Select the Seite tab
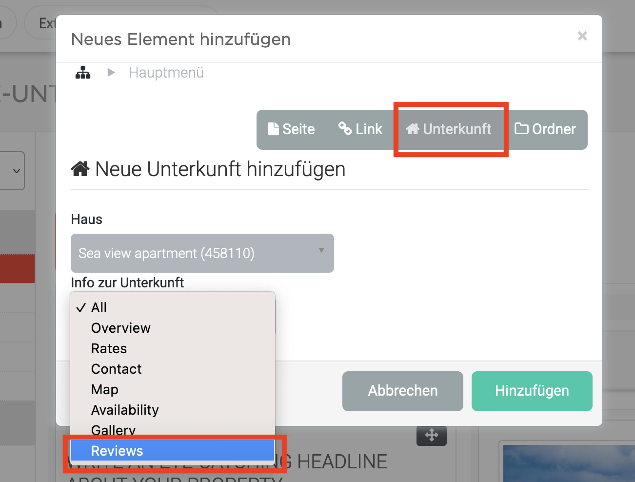 coord(292,129)
